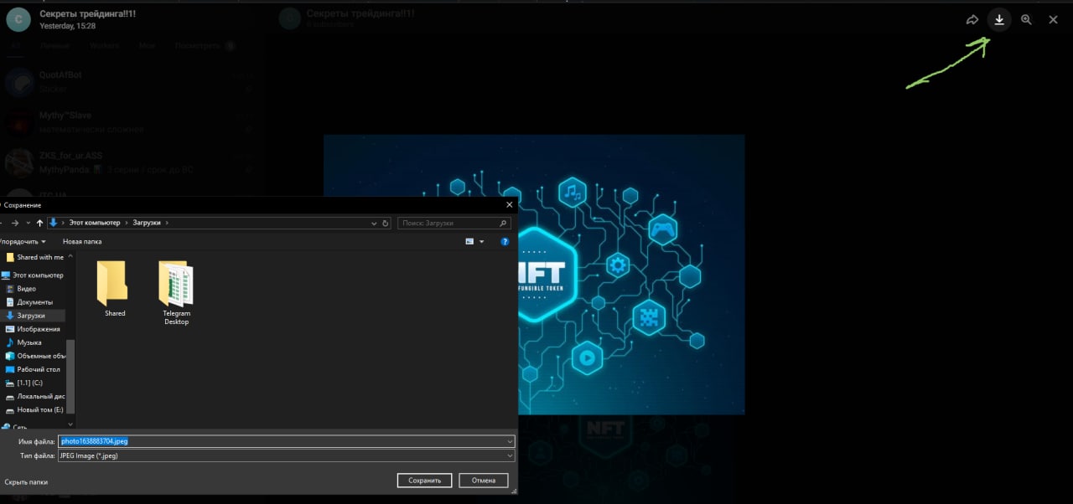Select Новый том (E:) in tree
Viewport: 1073px width, 504px height.
(34, 409)
